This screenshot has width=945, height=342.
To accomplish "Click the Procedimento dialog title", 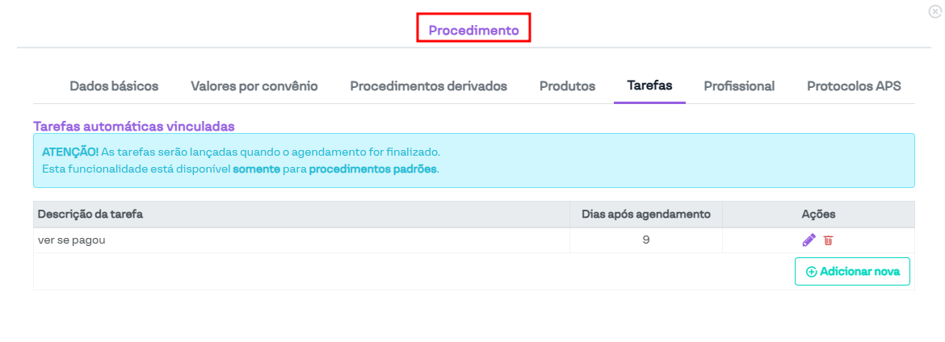I will click(x=473, y=30).
